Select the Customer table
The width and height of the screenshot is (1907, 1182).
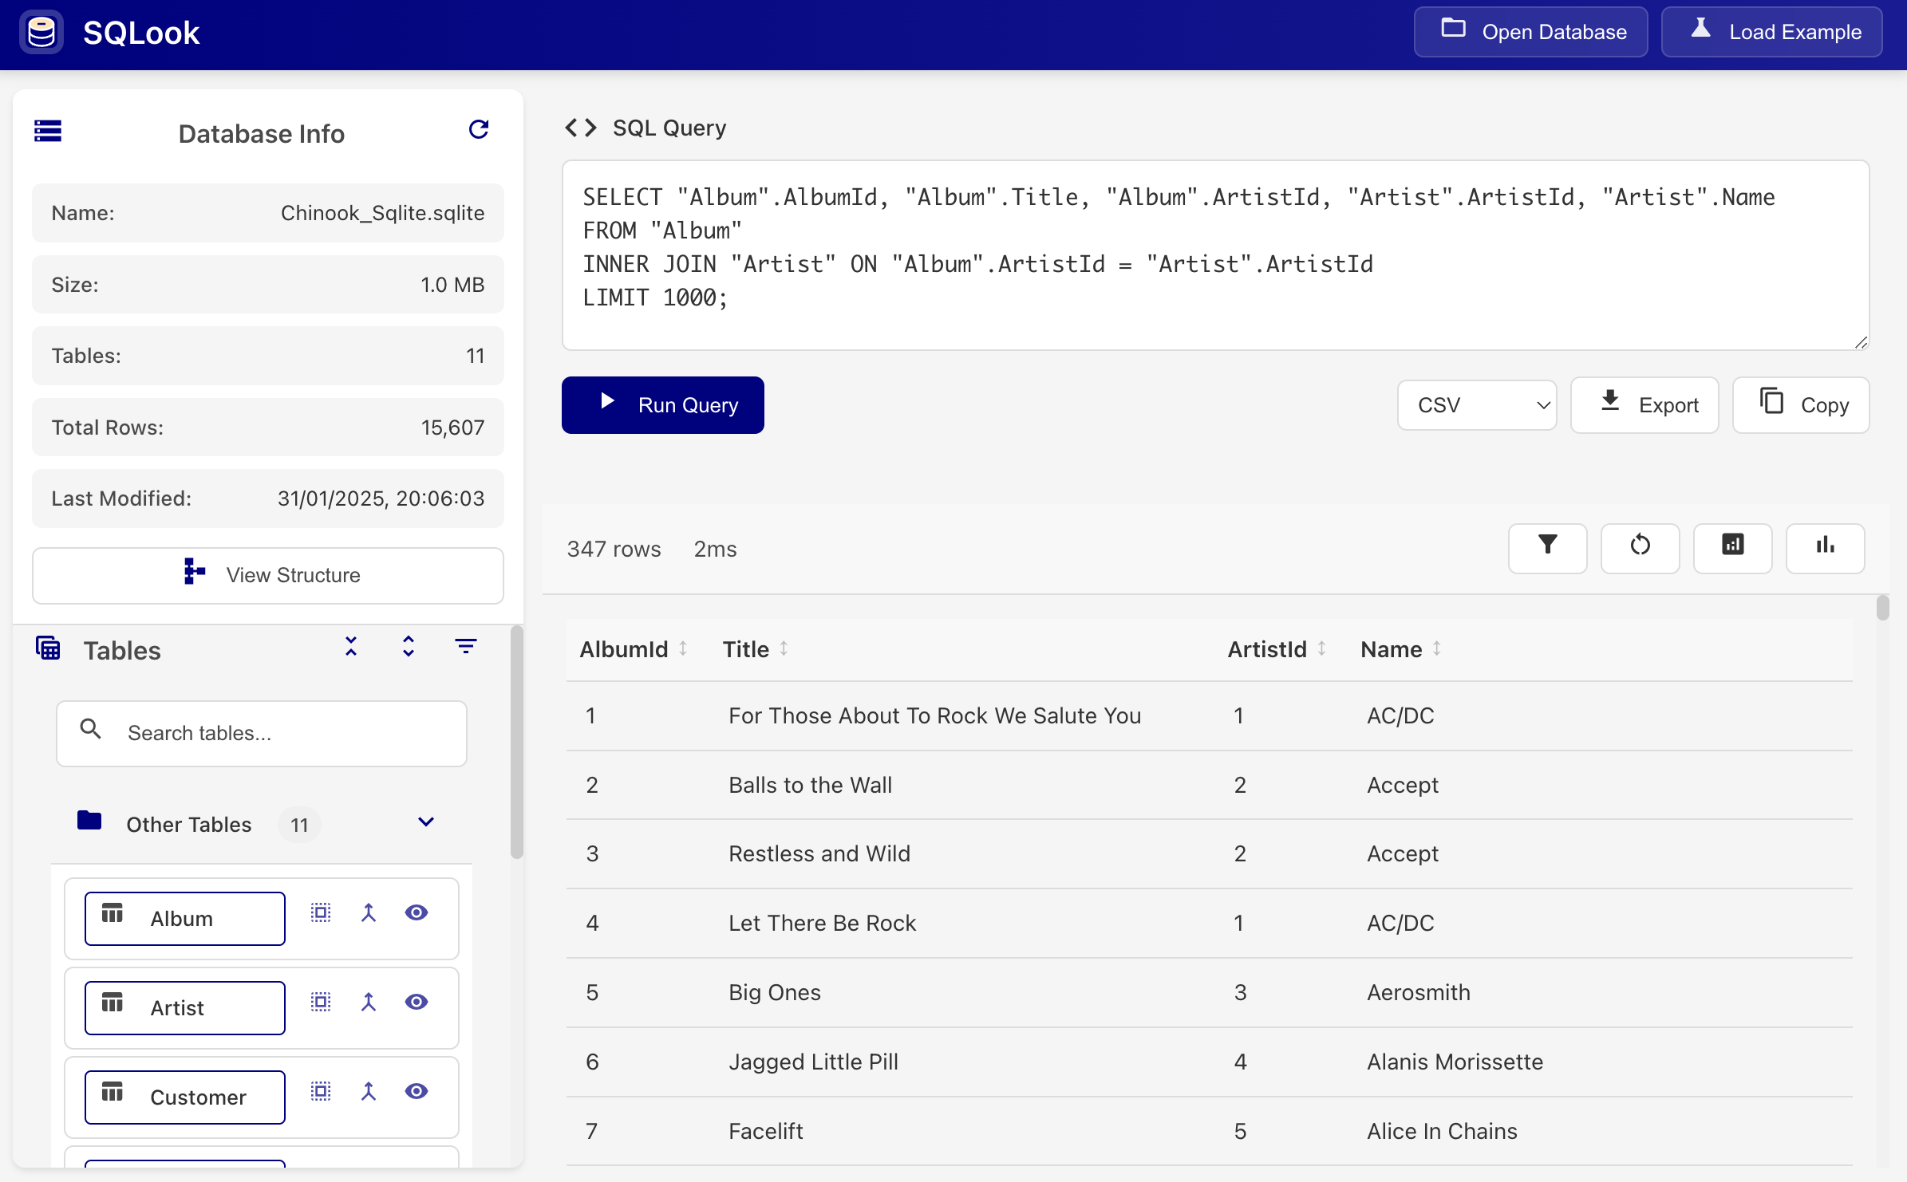pos(185,1097)
